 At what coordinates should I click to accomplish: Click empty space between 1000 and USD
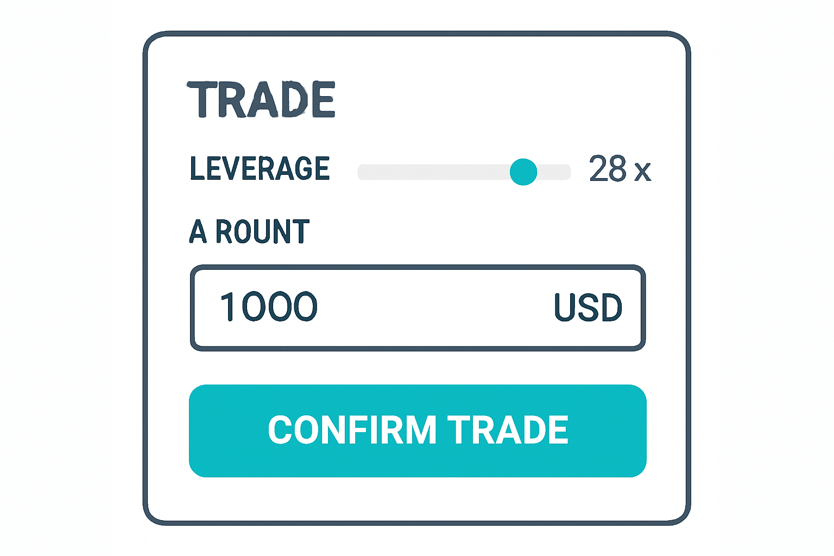pos(434,308)
